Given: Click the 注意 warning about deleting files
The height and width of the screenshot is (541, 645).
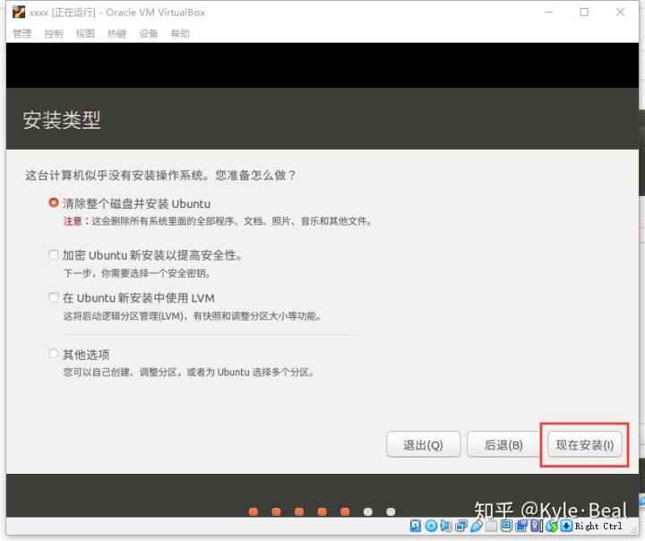Looking at the screenshot, I should tap(218, 221).
